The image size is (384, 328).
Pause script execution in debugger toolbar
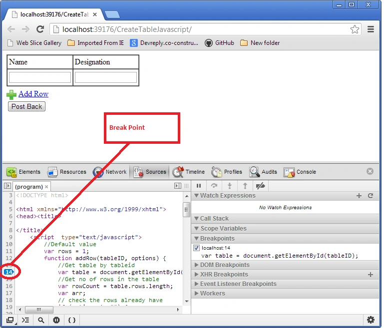[199, 186]
